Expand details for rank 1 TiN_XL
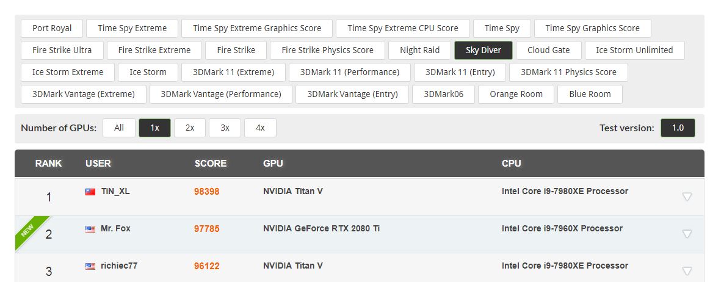710x282 pixels. [x=687, y=197]
